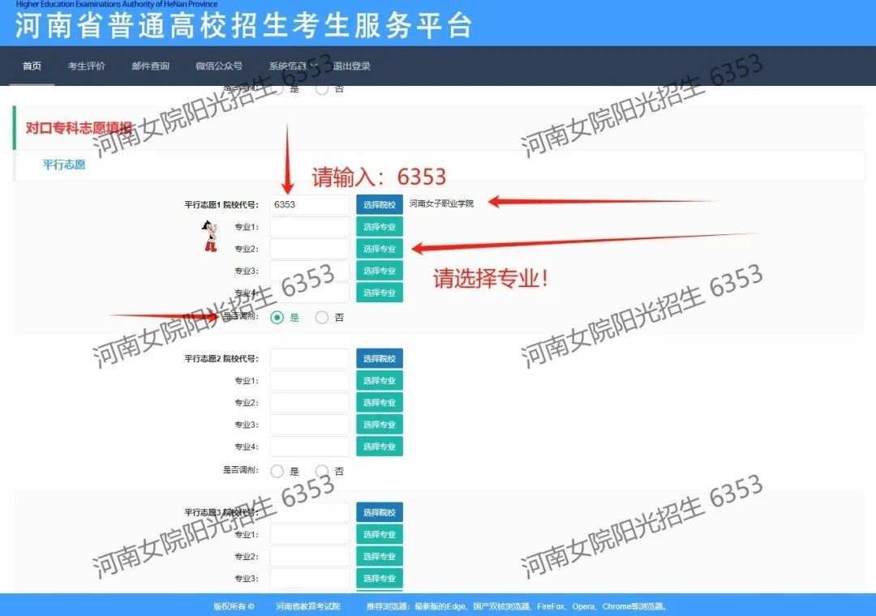Select the 平行志愿 section tab

[x=64, y=165]
